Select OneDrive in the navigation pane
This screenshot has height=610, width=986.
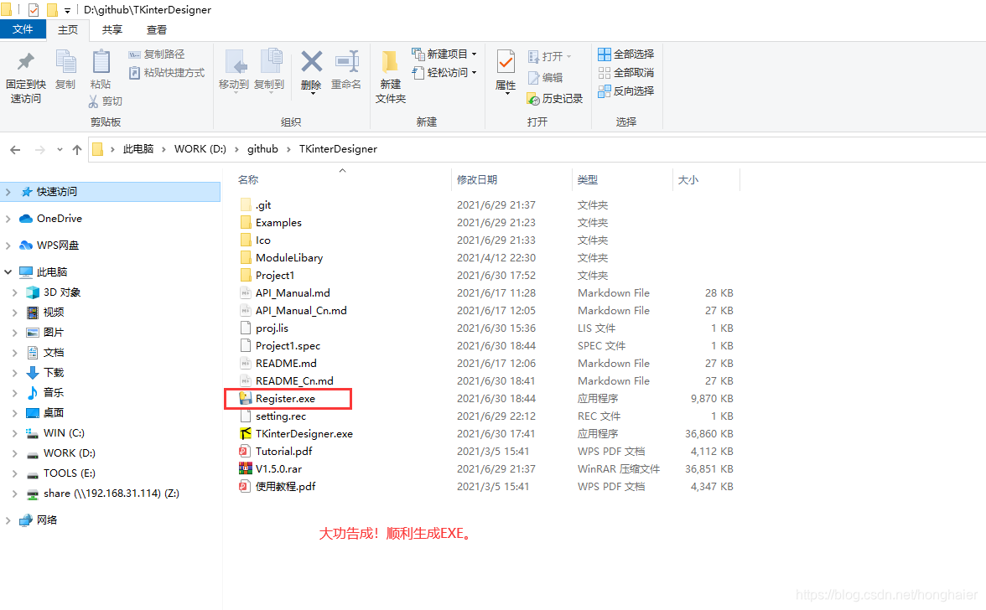[59, 219]
